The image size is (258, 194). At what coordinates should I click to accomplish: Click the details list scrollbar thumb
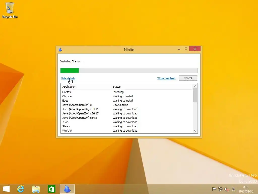coord(195,95)
